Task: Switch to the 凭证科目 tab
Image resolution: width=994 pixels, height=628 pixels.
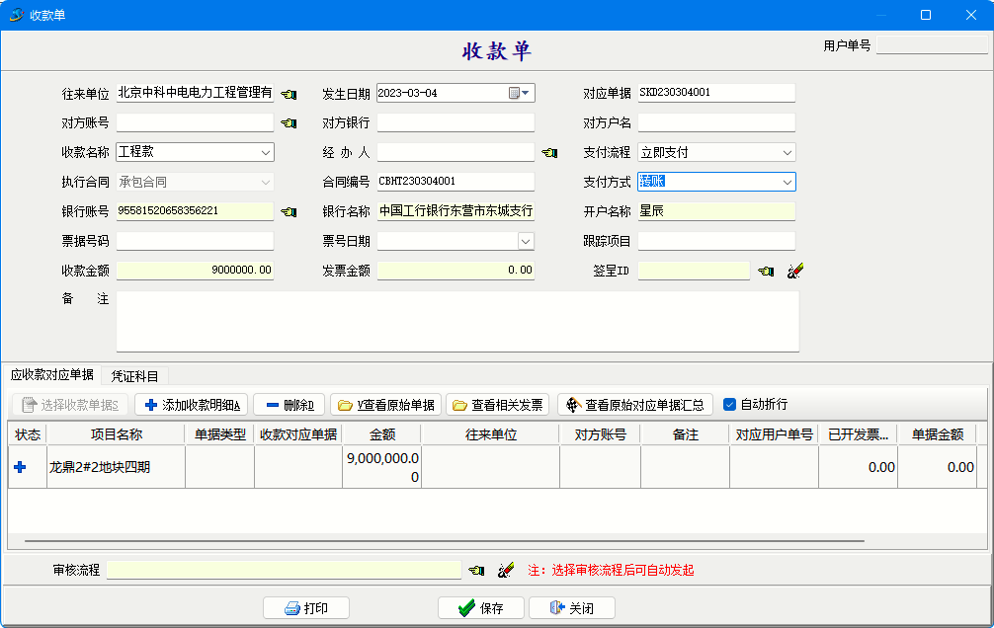Action: [137, 375]
